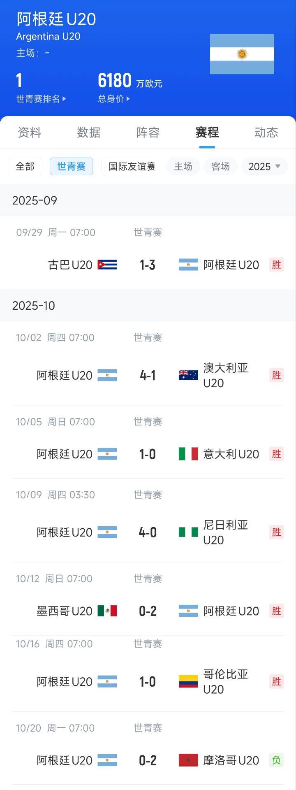Open the 2025 year dropdown
296x790 pixels.
click(x=264, y=167)
